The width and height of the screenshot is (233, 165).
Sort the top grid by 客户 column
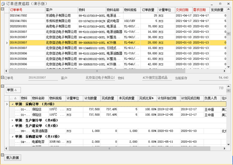pyautogui.click(x=62, y=10)
